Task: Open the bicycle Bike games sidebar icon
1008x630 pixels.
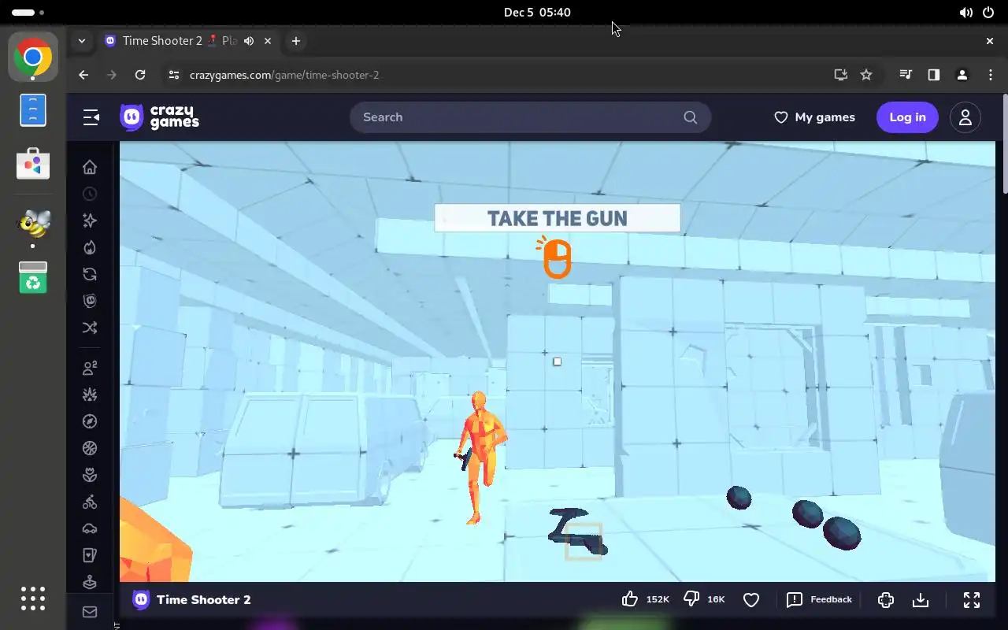Action: coord(90,502)
